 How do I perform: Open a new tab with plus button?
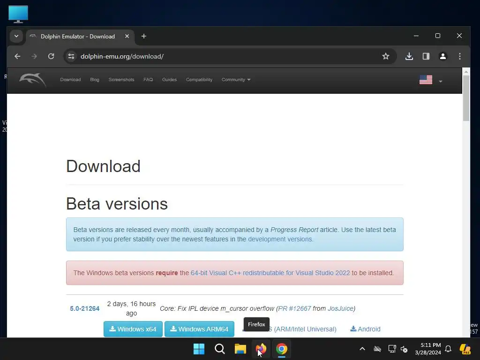tap(144, 37)
